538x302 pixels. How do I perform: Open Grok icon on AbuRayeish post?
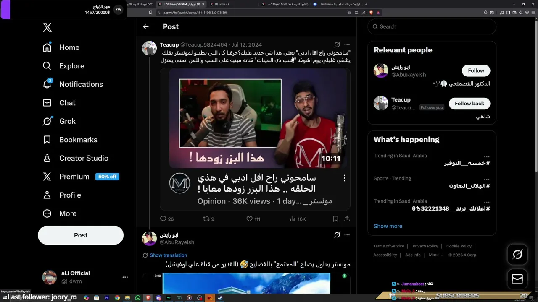point(337,235)
